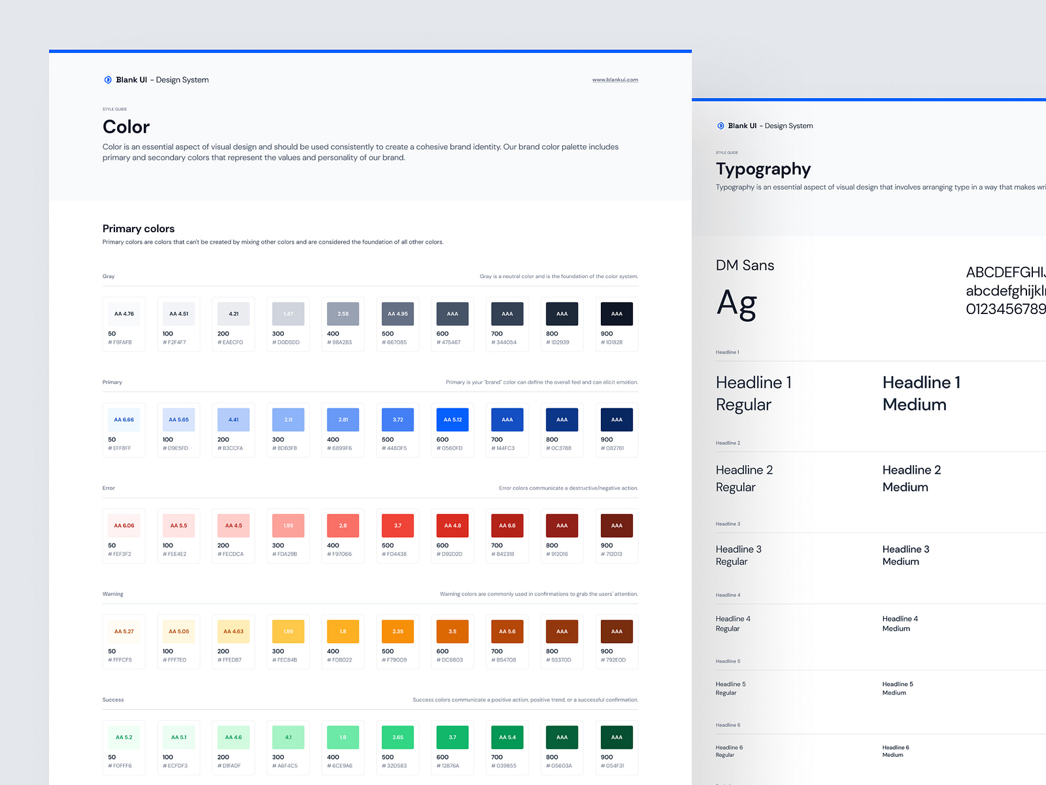The width and height of the screenshot is (1046, 785).
Task: Pick the Success 400 mint green swatch
Action: pyautogui.click(x=343, y=738)
